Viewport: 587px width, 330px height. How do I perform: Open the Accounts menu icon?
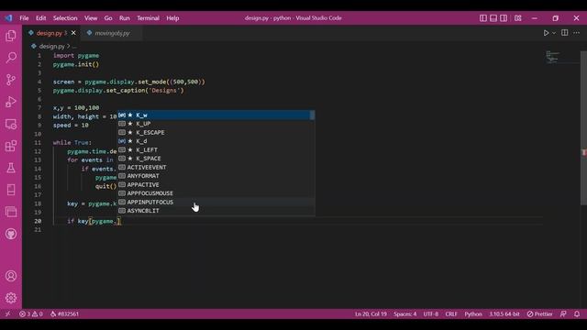tap(11, 276)
